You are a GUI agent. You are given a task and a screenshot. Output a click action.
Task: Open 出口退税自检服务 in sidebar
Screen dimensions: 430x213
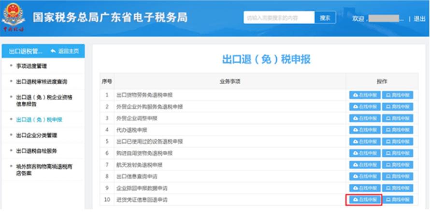click(x=36, y=151)
